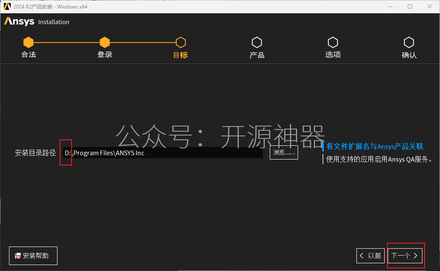The width and height of the screenshot is (440, 271).
Task: Click the 目标 step hexagon icon
Action: [181, 42]
